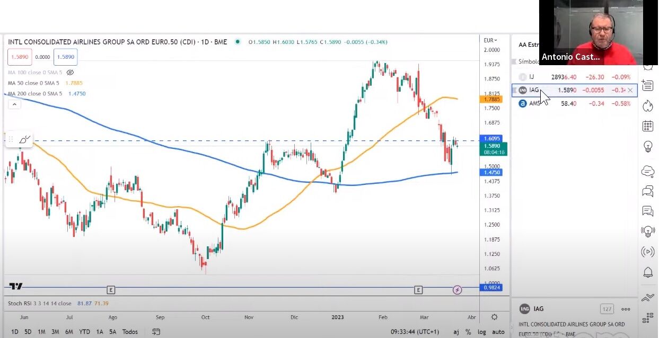Open the ideas lightbulb icon in right sidebar
Image resolution: width=659 pixels, height=338 pixels.
pos(647,147)
